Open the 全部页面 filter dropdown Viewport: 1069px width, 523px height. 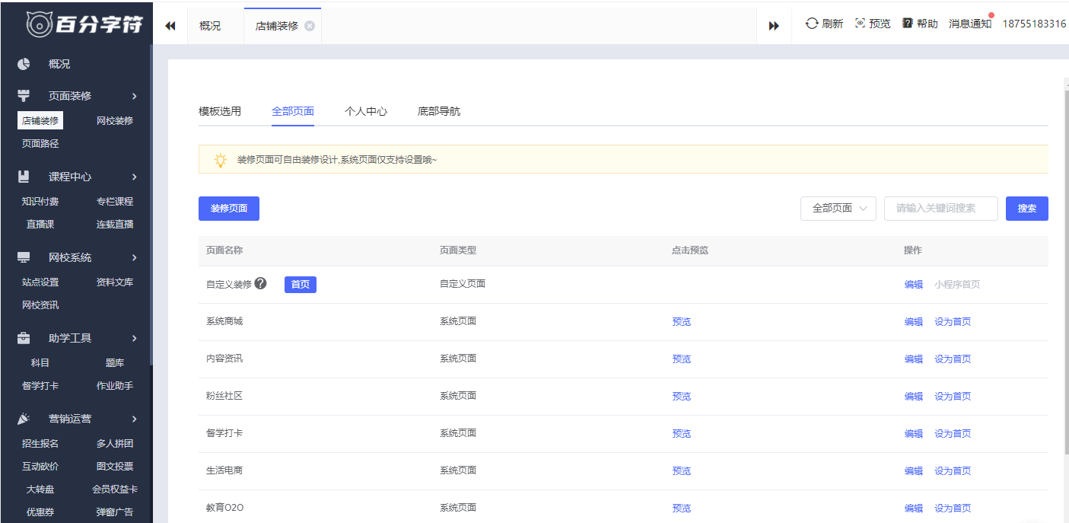[838, 209]
